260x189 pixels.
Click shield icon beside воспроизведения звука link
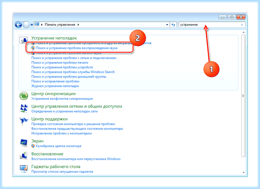point(33,48)
